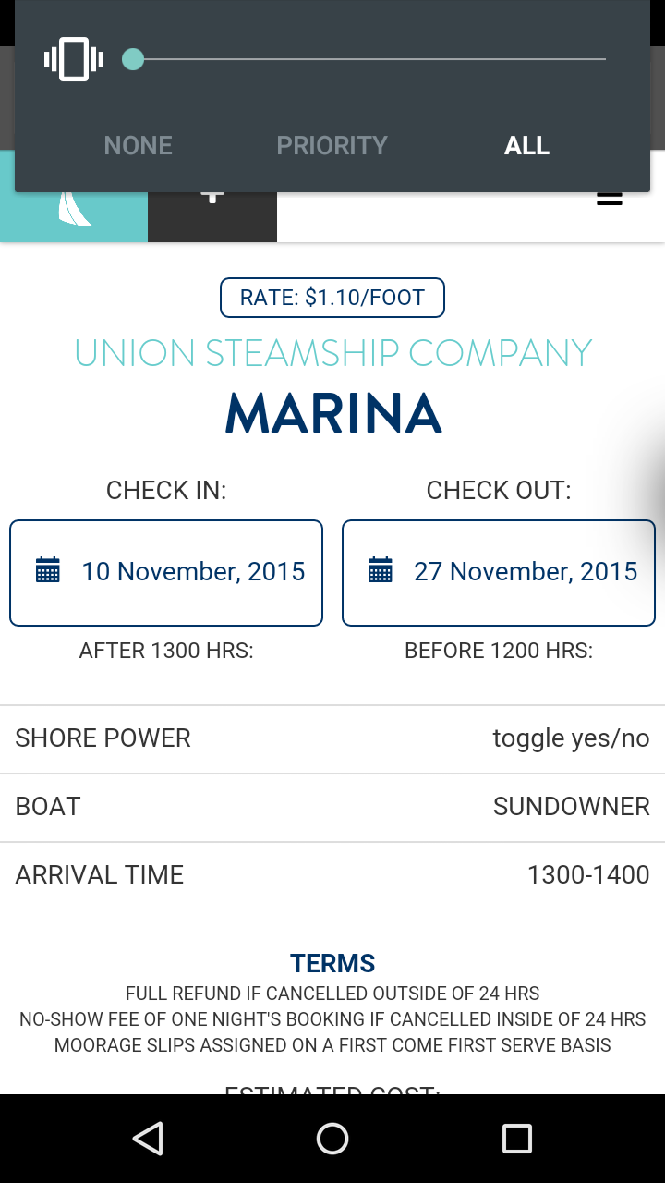Select the PRIORITY interruption mode

332,145
